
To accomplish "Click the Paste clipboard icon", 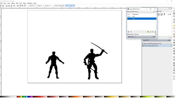I will [174, 36].
